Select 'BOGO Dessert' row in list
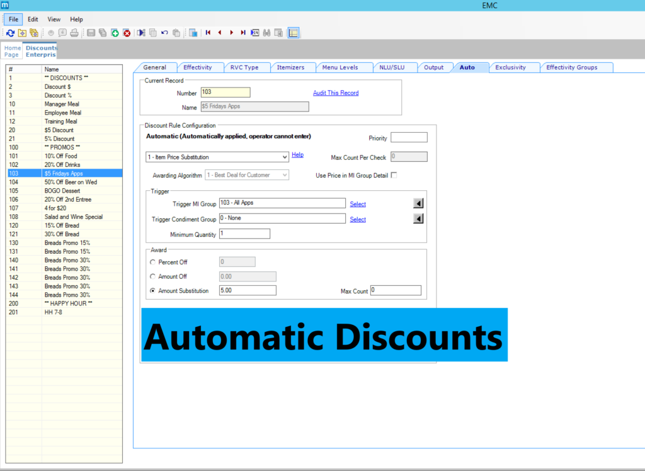The width and height of the screenshot is (645, 471). tap(65, 191)
